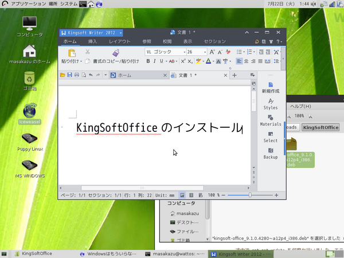Save document with the floppy disk icon
This screenshot has width=344, height=258.
pos(69,75)
